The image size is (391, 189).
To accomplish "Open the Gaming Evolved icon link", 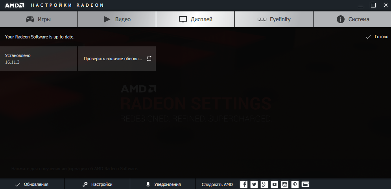I will point(306,184).
